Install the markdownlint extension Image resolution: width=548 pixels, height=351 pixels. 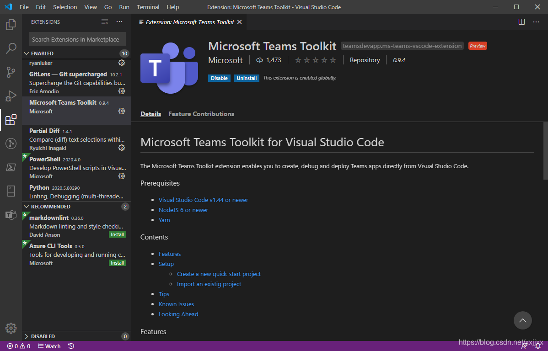coord(118,235)
